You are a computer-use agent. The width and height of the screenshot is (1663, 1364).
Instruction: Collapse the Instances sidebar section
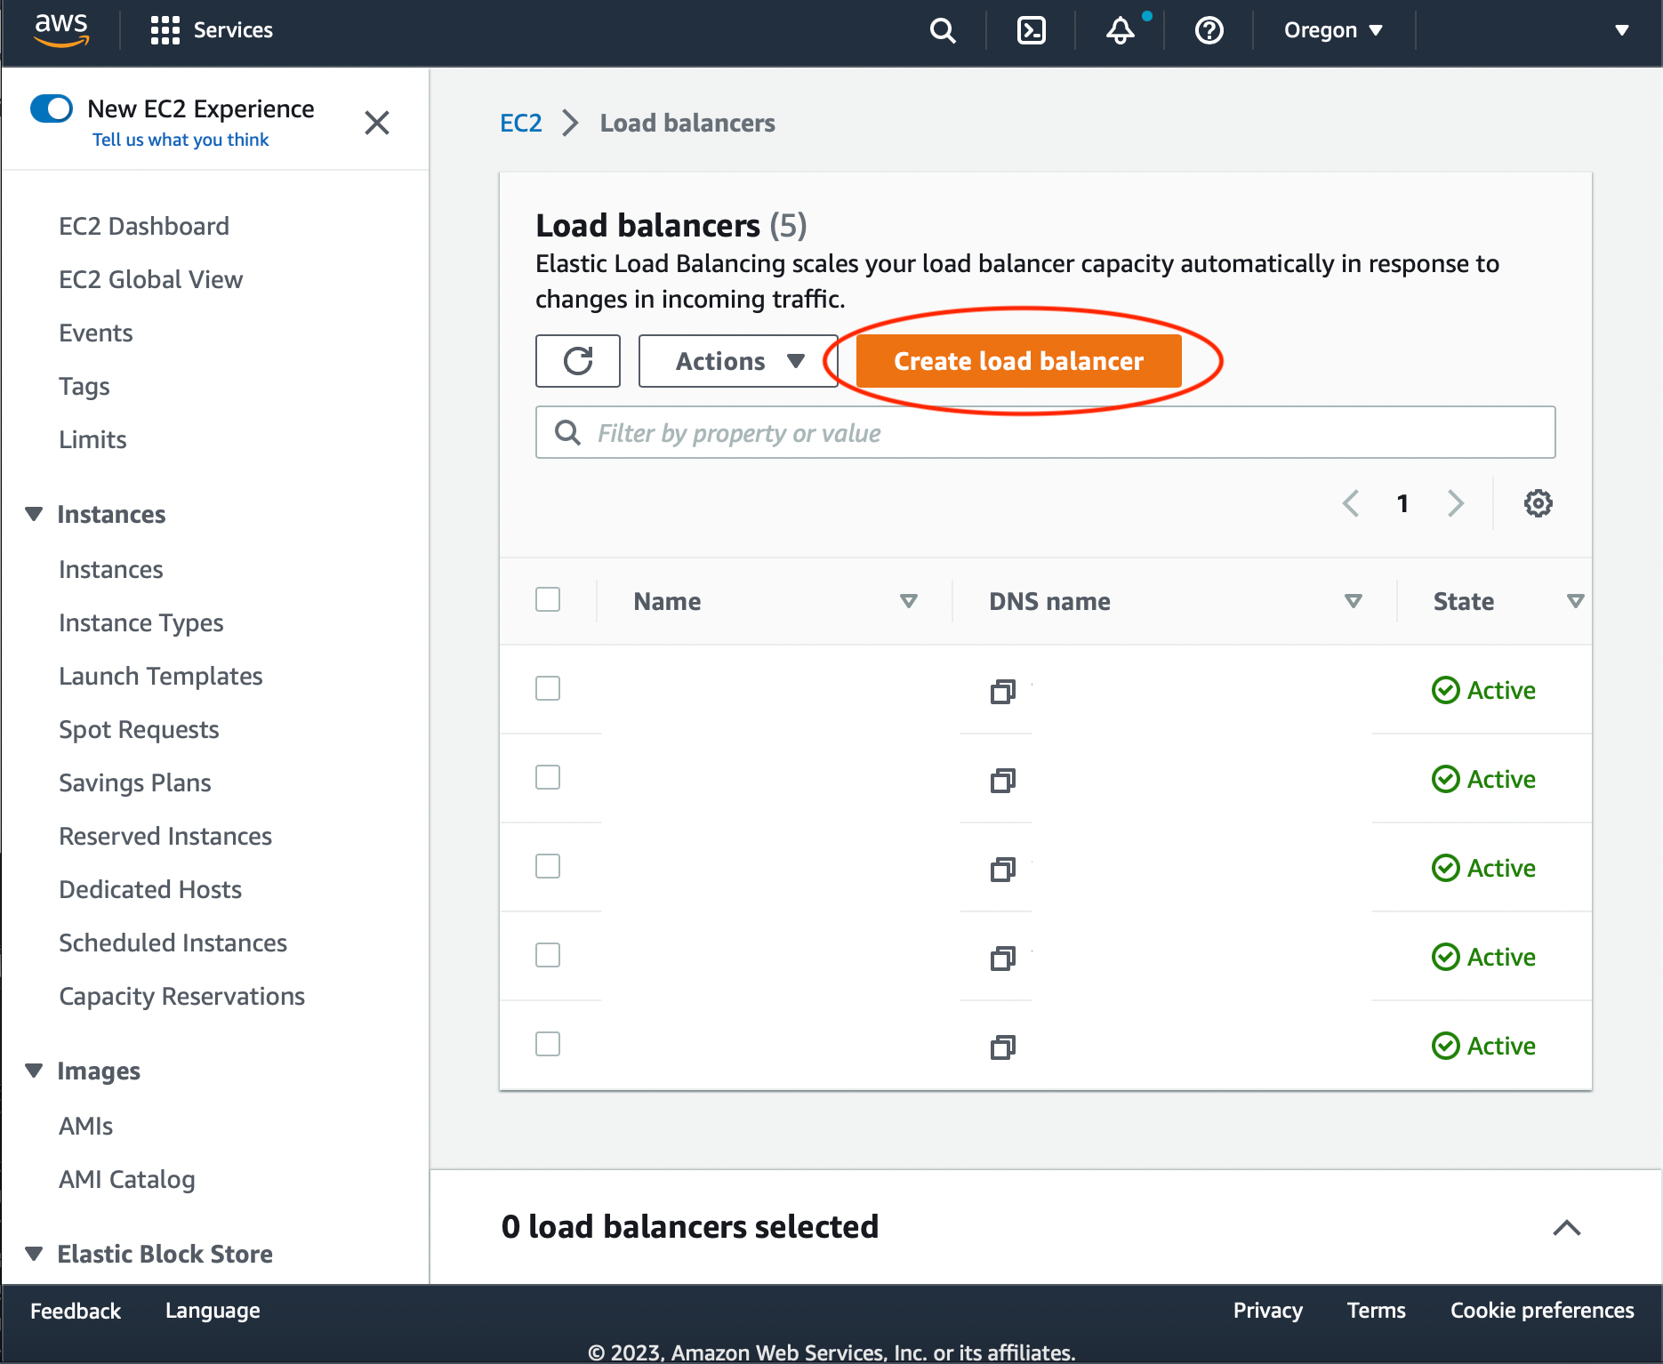click(x=34, y=514)
